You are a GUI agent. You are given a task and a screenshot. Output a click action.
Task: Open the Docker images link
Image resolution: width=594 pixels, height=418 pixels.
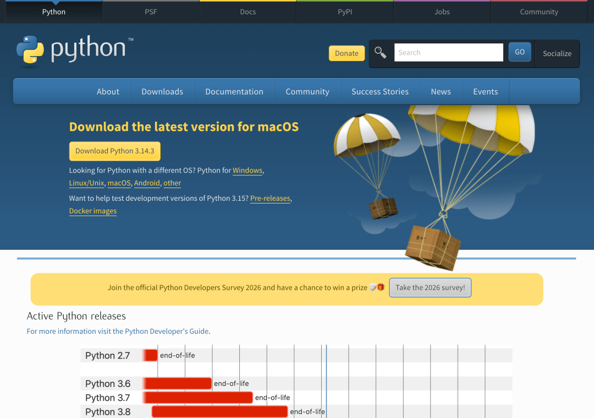tap(93, 211)
